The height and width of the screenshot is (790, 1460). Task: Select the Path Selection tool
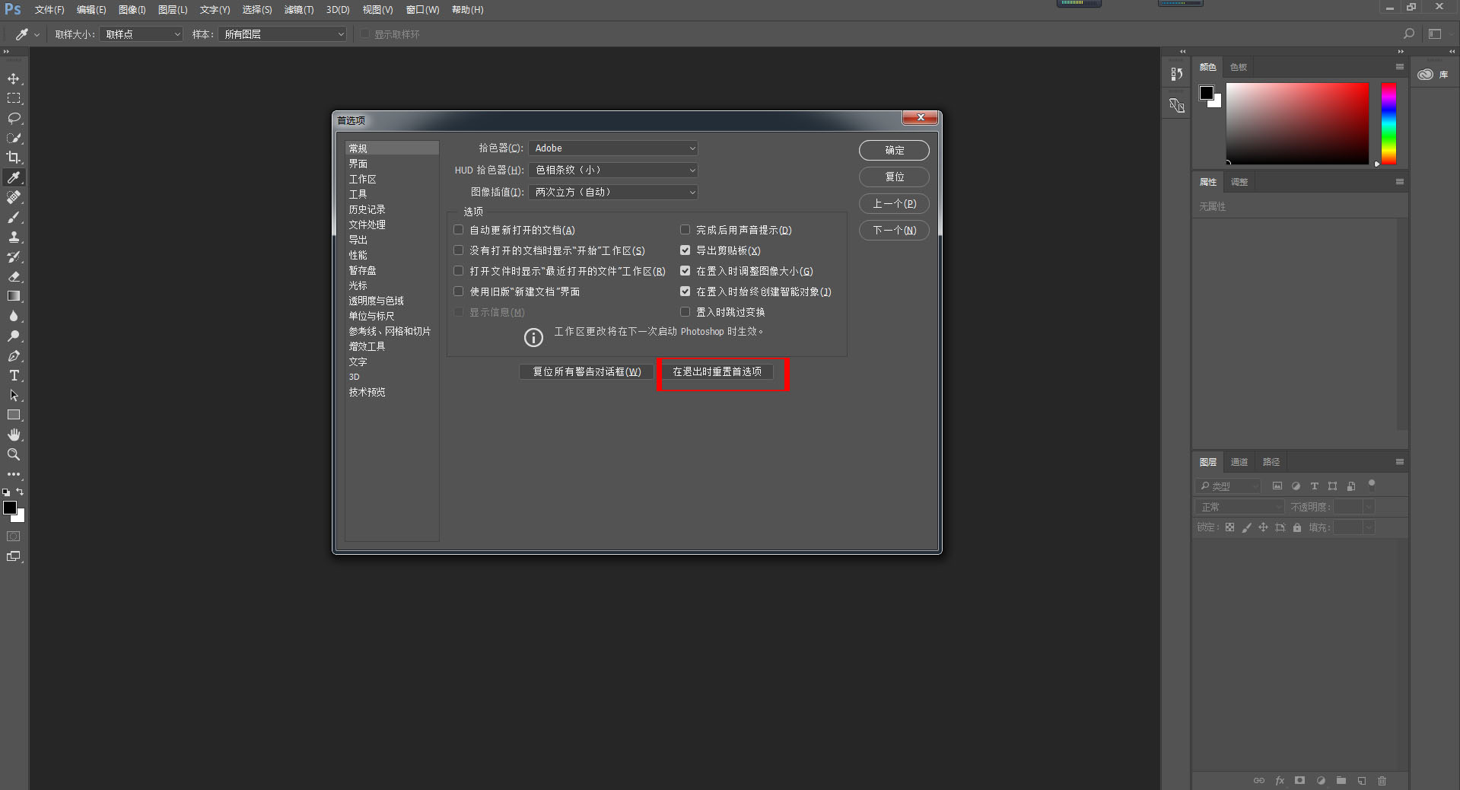click(14, 395)
